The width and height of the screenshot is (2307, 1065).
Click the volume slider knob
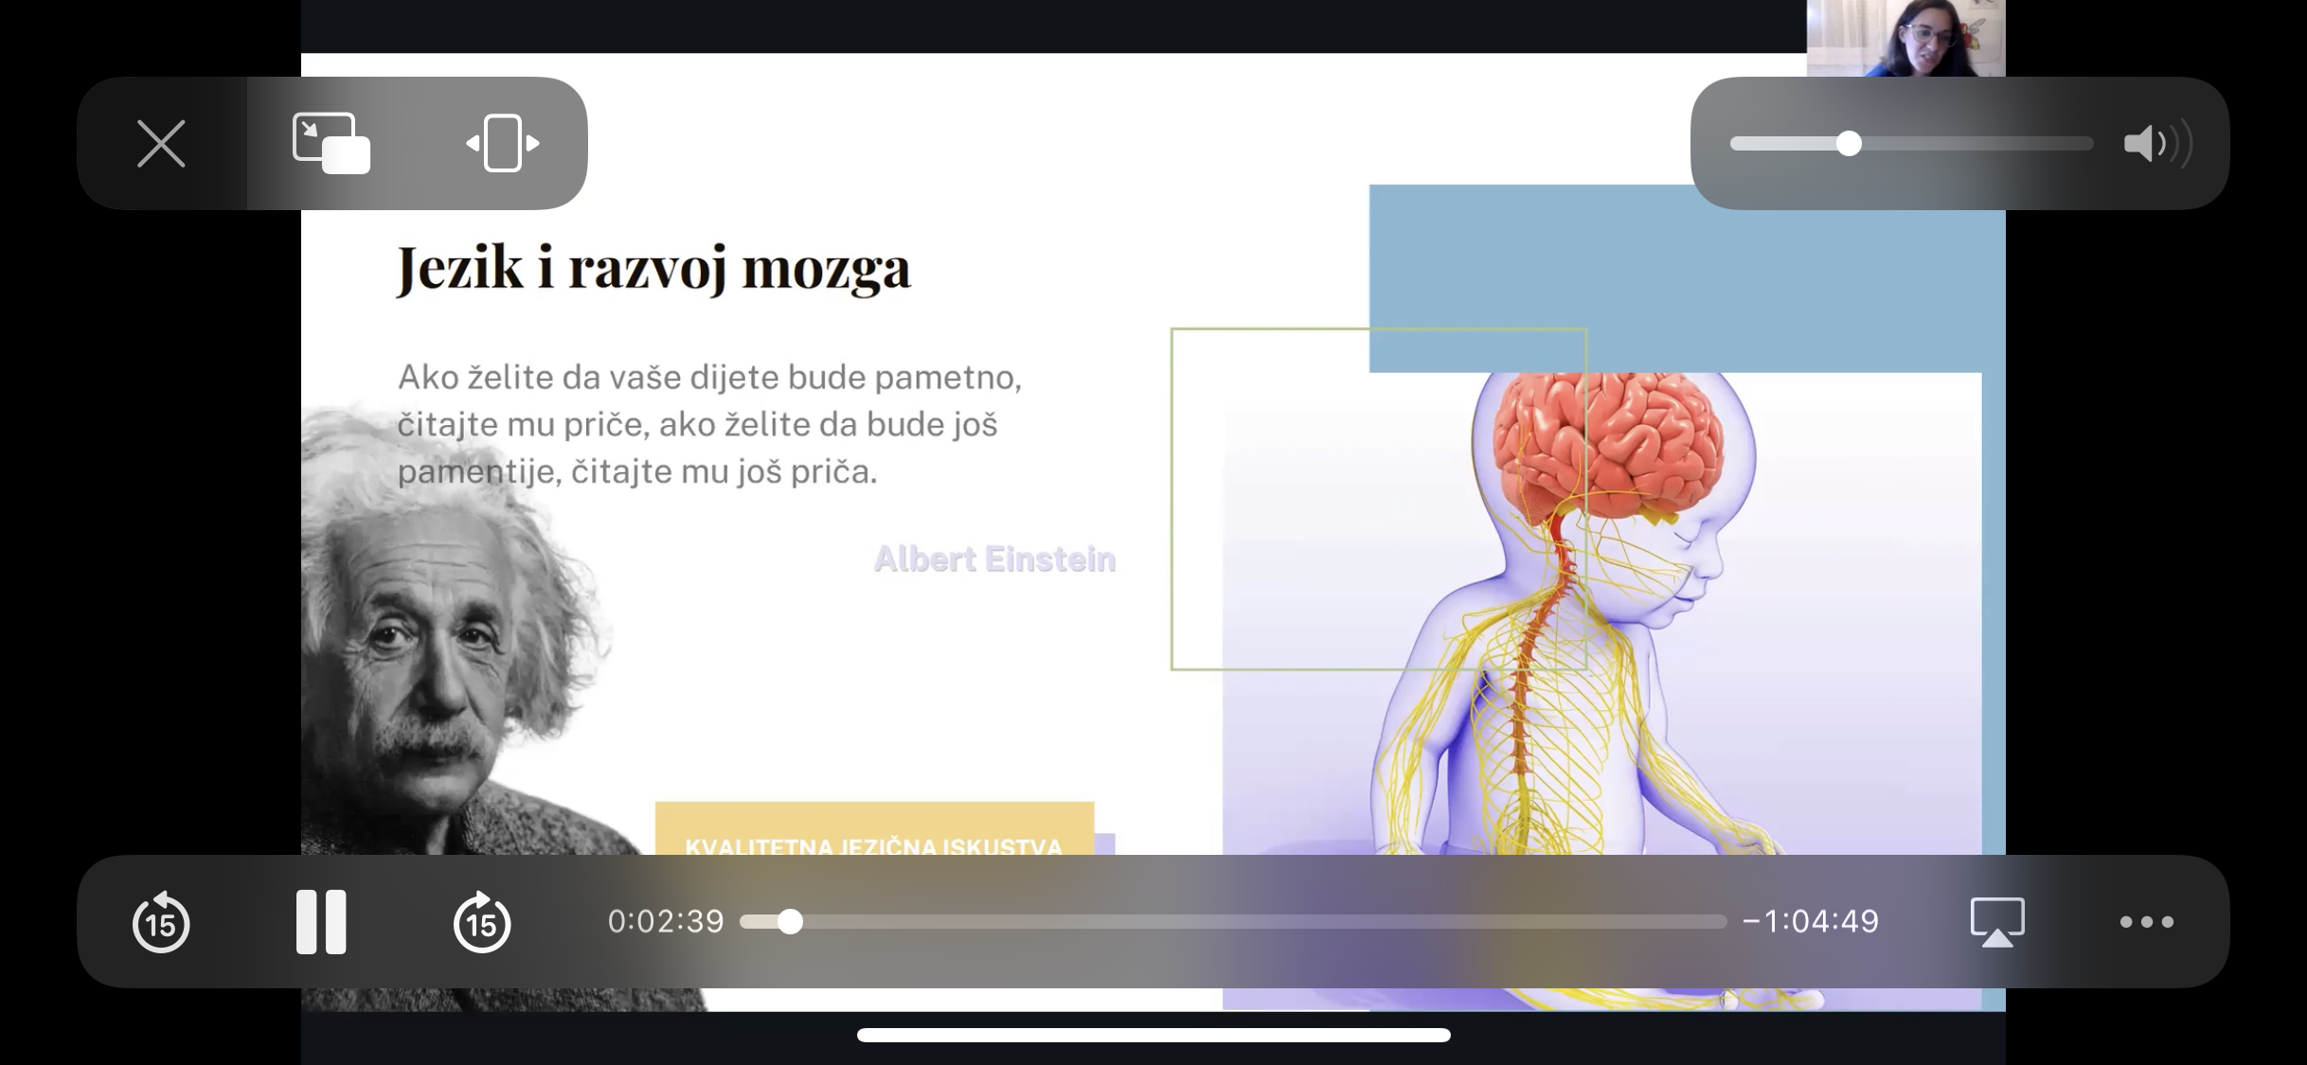point(1849,144)
